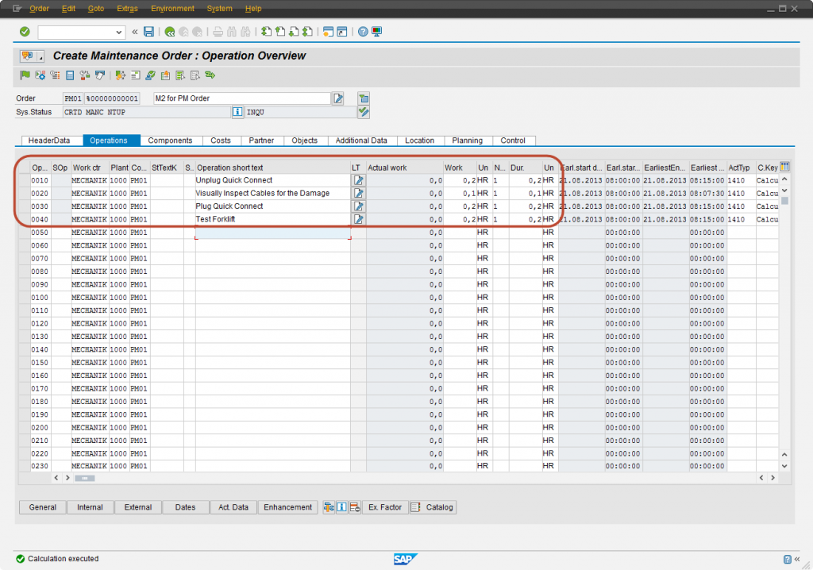Open the Extras menu
The image size is (813, 570).
[127, 8]
